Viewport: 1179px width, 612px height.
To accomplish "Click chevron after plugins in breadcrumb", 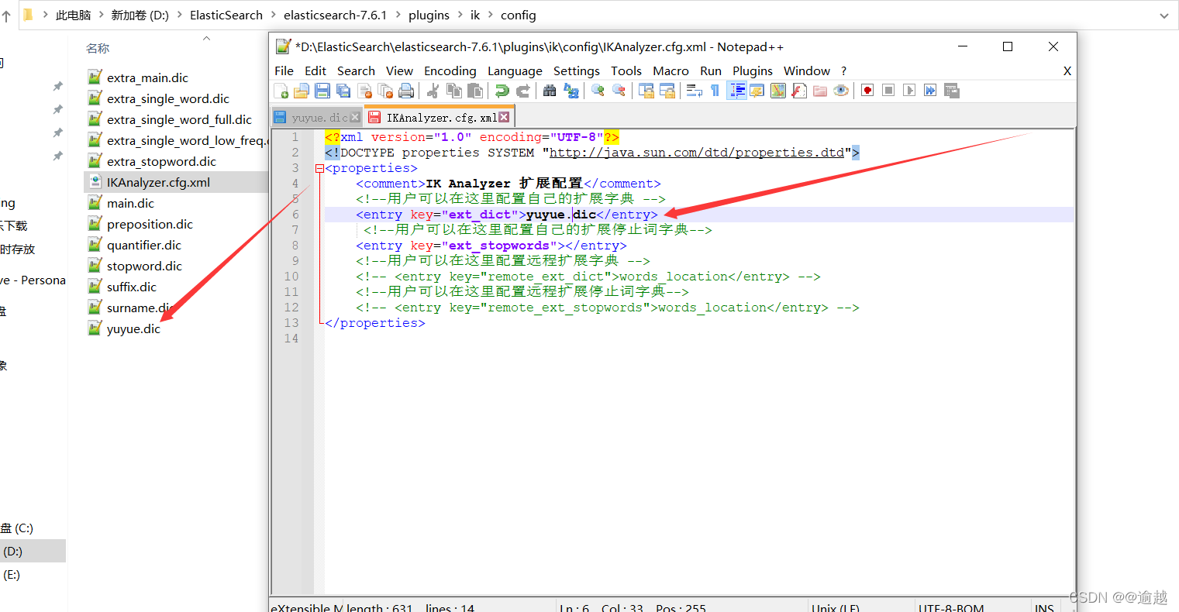I will tap(460, 15).
